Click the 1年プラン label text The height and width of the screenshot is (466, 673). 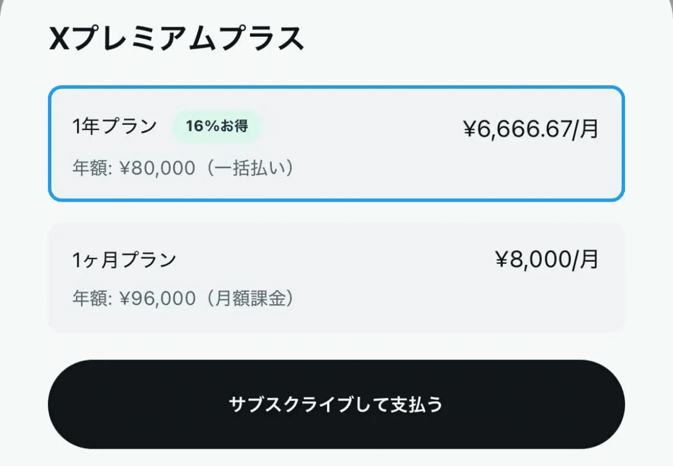click(114, 127)
